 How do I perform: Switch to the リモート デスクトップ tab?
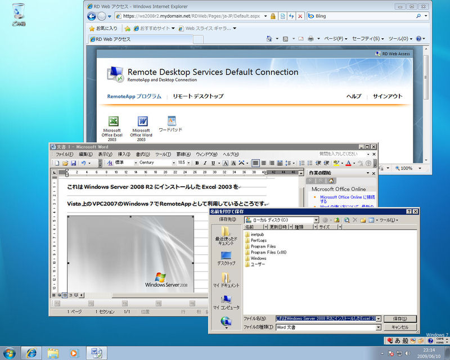198,96
